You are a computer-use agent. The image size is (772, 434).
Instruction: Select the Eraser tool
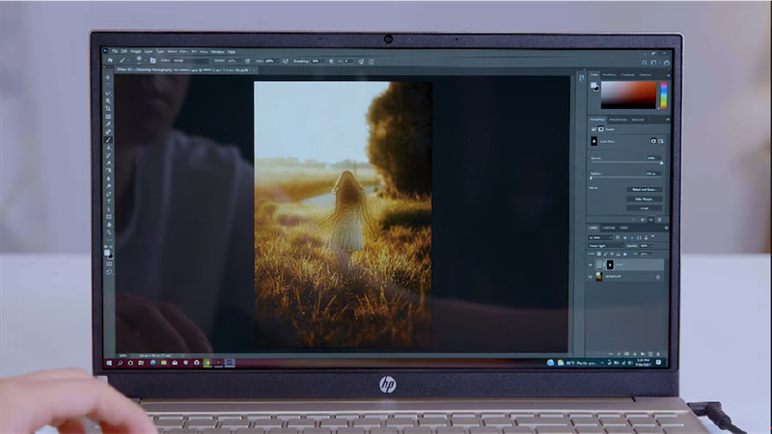108,163
